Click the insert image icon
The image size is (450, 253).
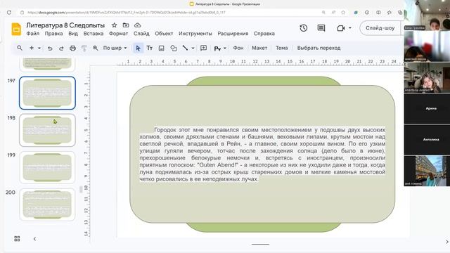tap(161, 48)
